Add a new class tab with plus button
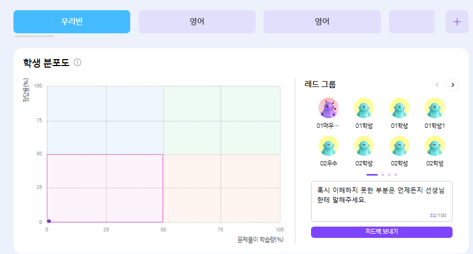Image resolution: width=473 pixels, height=254 pixels. tap(457, 22)
